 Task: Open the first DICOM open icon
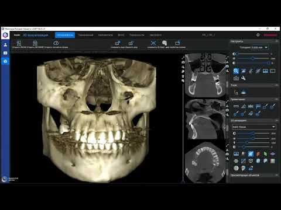point(19,43)
